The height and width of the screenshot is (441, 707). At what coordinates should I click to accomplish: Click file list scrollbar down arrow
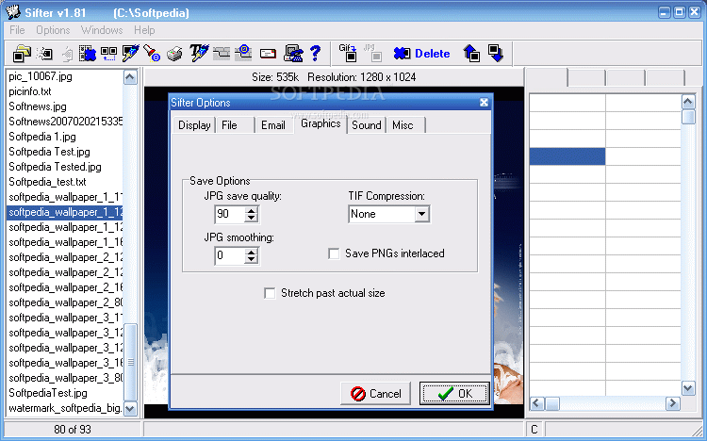coord(130,409)
